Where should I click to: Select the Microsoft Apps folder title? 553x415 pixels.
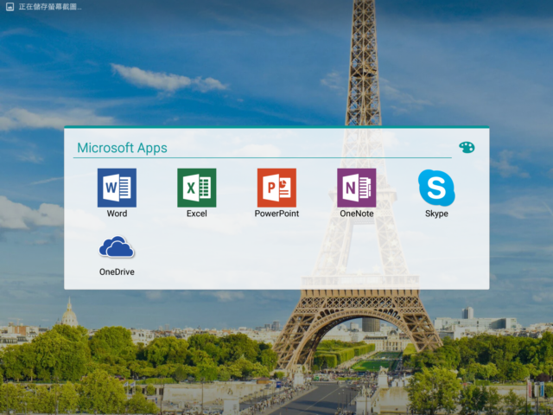(122, 148)
